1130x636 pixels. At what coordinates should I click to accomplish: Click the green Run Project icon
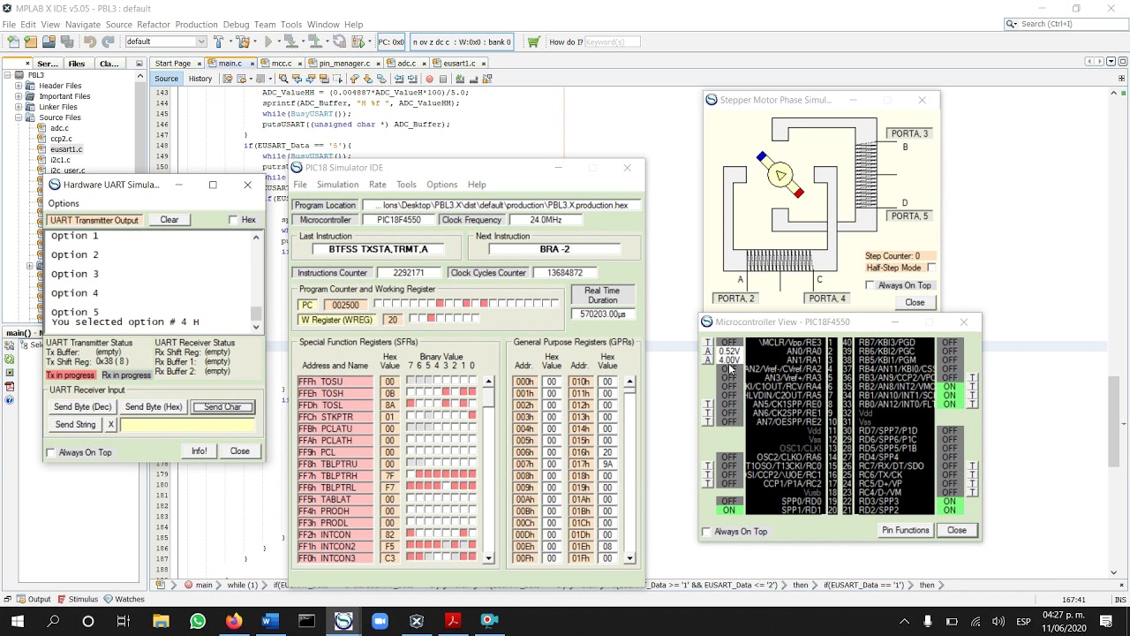click(268, 42)
